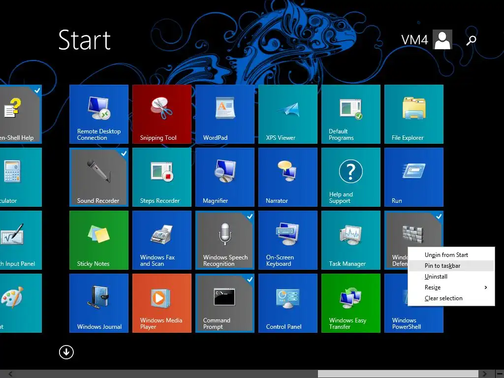This screenshot has width=504, height=378.
Task: Open the Task Manager tile
Action: [x=350, y=240]
